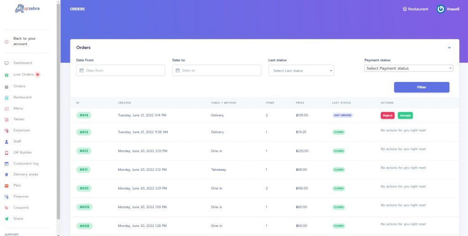468x236 pixels.
Task: Open the Tables sidebar entry
Action: 19,119
